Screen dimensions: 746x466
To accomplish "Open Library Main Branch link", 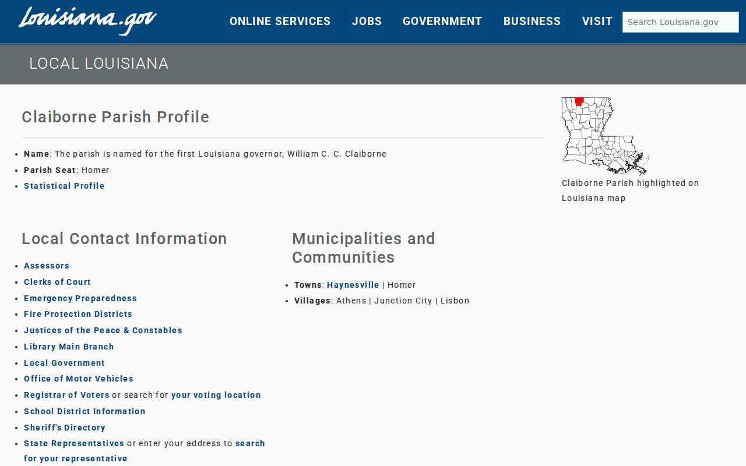I will point(69,347).
